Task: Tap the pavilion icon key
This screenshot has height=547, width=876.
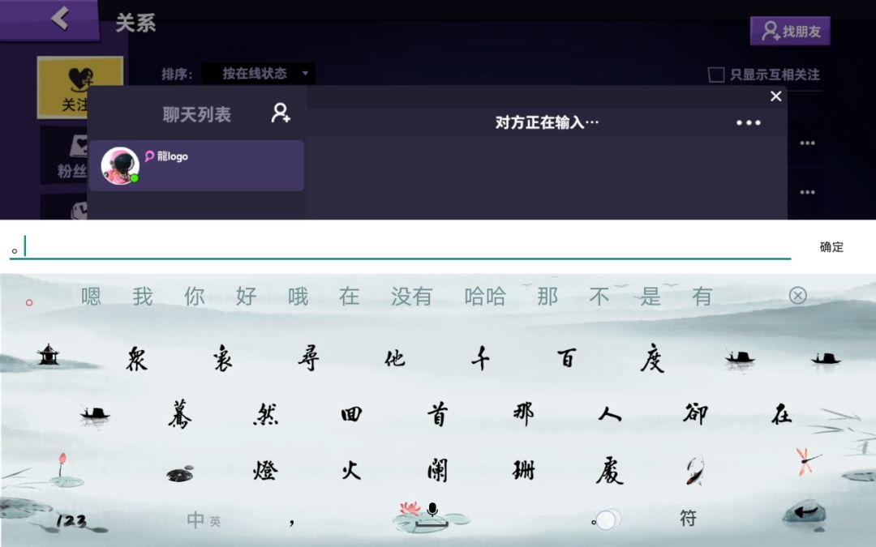Action: click(x=48, y=354)
